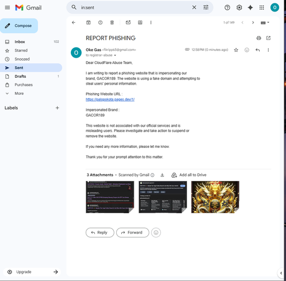Viewport: 286px width, 281px height.
Task: Open the email in a new window
Action: [268, 38]
